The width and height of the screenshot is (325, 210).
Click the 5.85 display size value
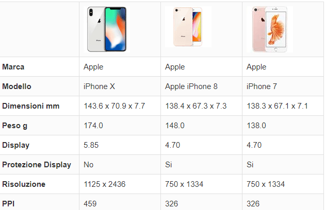[x=91, y=145]
